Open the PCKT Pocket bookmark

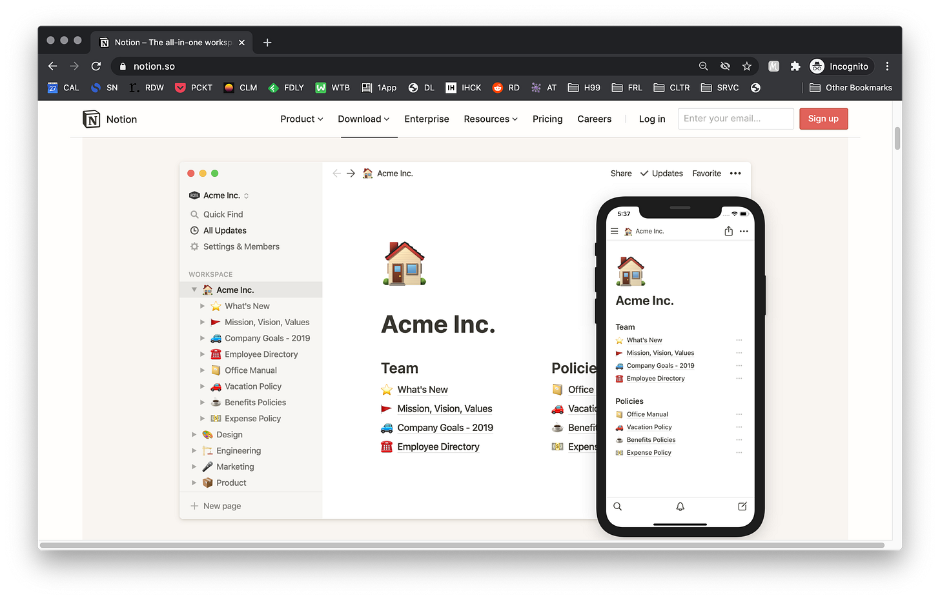194,88
